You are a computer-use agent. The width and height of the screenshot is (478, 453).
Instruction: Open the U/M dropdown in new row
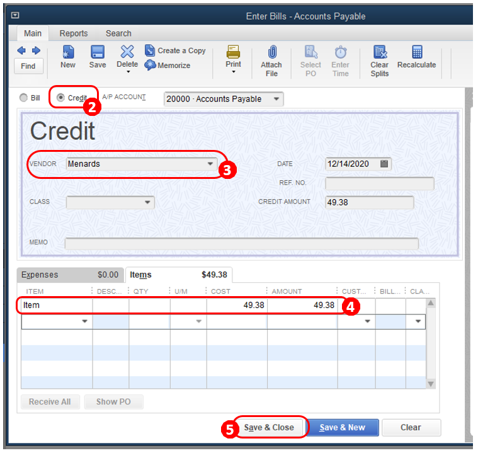pos(199,321)
